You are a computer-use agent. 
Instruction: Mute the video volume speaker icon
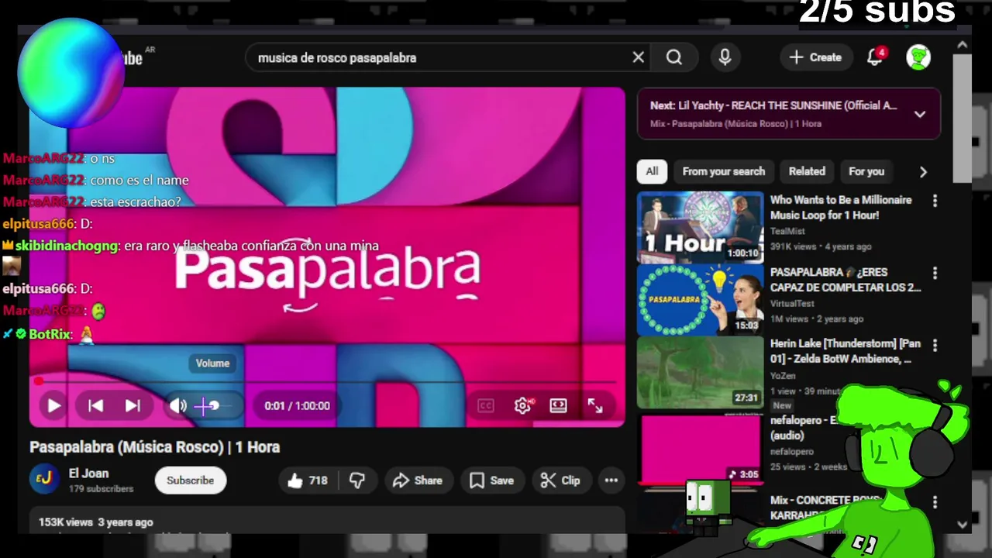(178, 405)
